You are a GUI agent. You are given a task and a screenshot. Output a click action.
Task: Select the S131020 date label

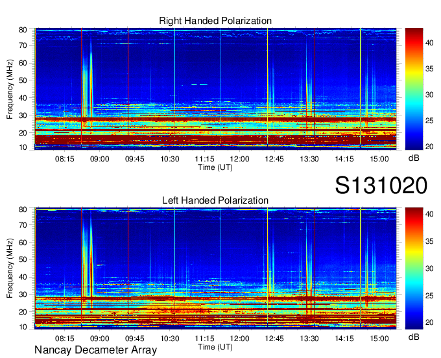381,185
